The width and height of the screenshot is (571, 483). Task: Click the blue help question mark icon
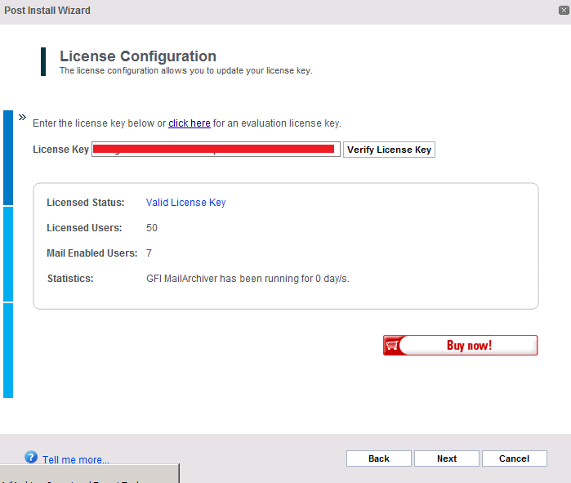(x=31, y=457)
